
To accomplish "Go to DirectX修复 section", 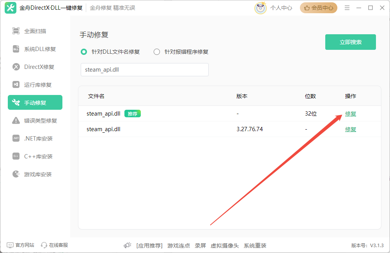I will click(35, 67).
